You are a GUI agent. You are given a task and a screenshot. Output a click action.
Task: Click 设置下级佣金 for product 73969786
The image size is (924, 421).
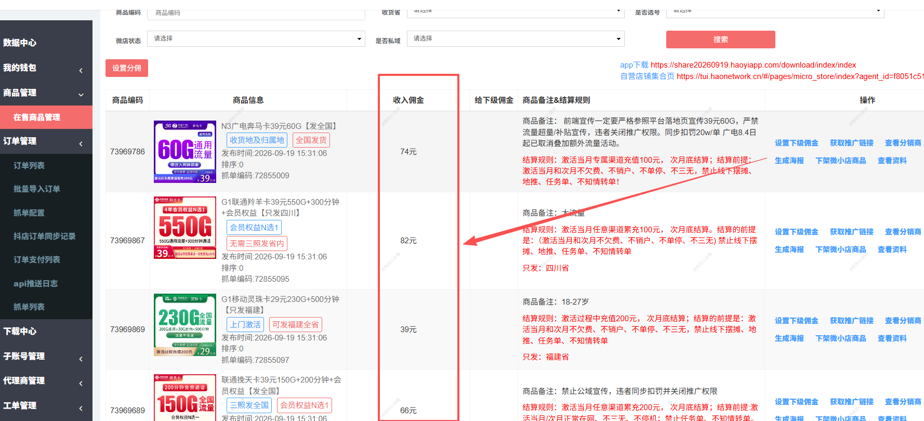797,143
